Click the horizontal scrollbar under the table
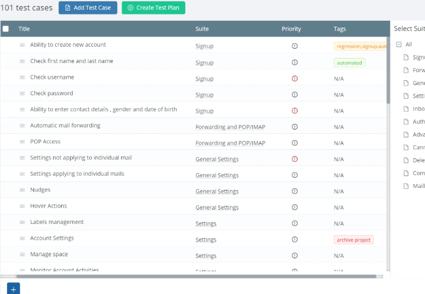The image size is (425, 294). coord(196,276)
